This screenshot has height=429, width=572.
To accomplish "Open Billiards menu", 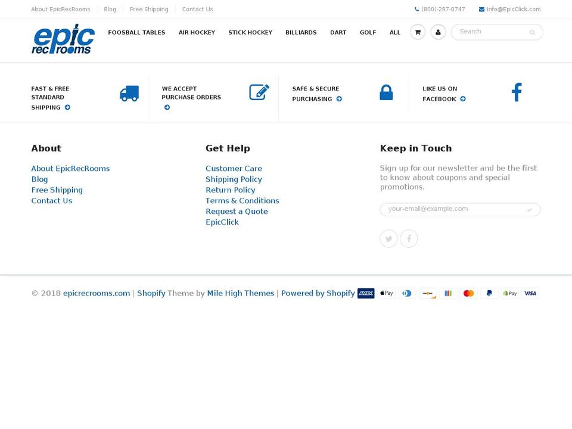I will click(301, 32).
